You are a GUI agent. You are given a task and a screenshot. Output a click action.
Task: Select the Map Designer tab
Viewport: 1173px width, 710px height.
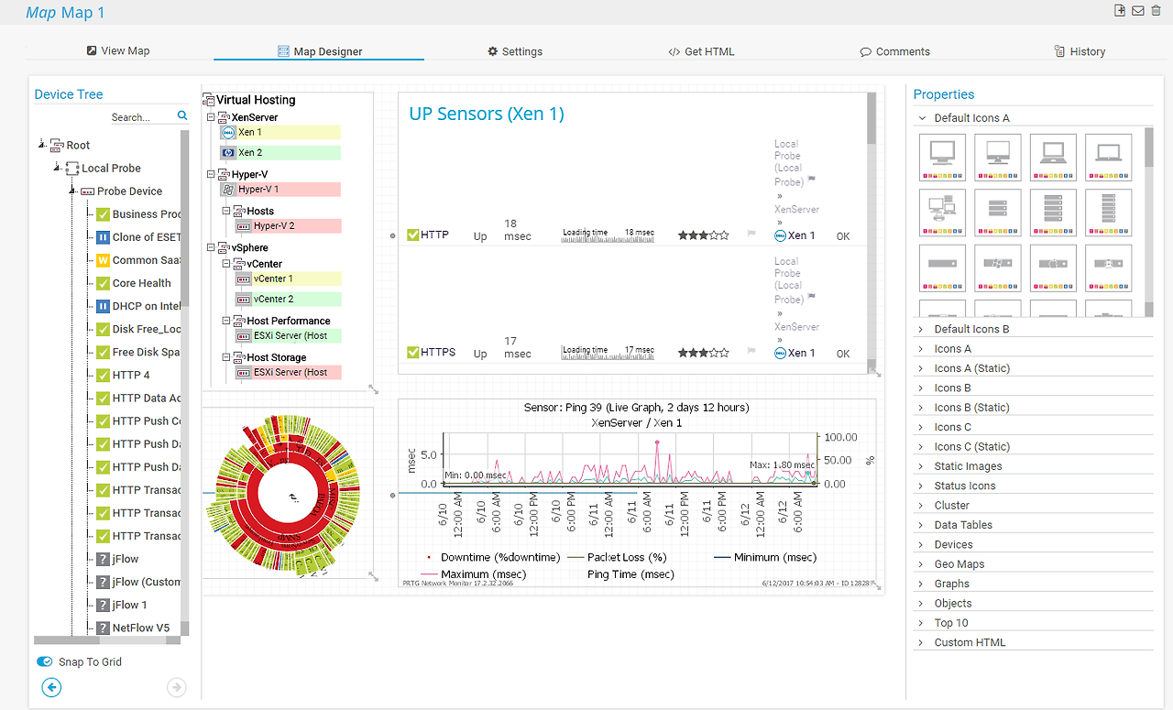coord(320,52)
